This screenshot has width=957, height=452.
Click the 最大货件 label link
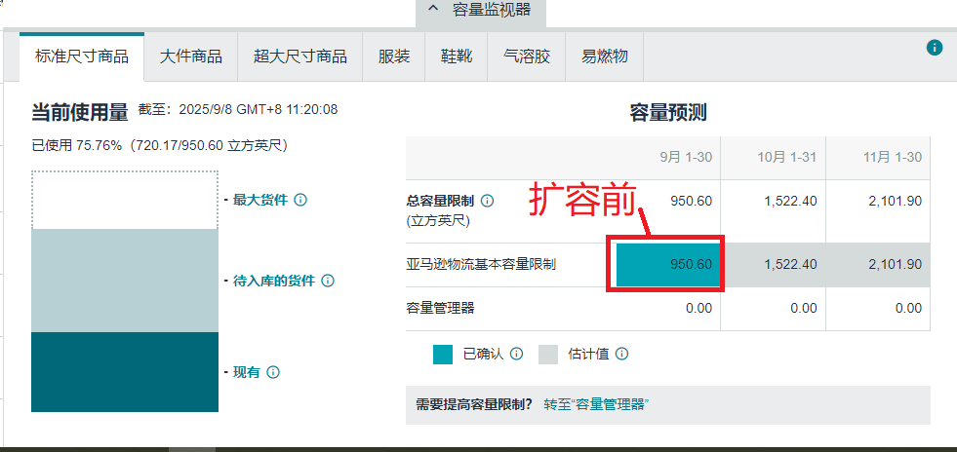[260, 200]
